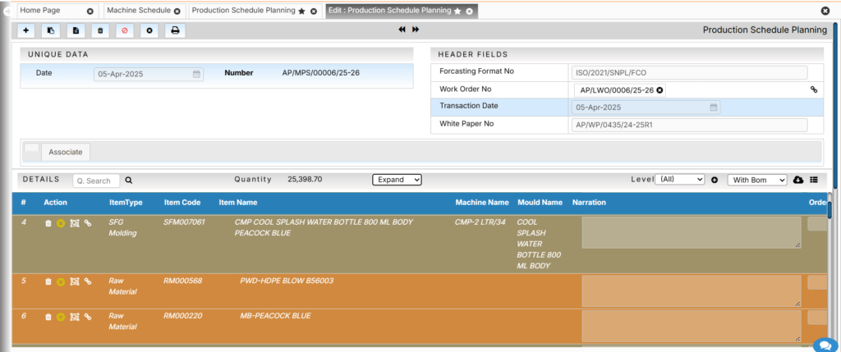Image resolution: width=841 pixels, height=352 pixels.
Task: Open the With Bom dropdown
Action: click(x=756, y=180)
